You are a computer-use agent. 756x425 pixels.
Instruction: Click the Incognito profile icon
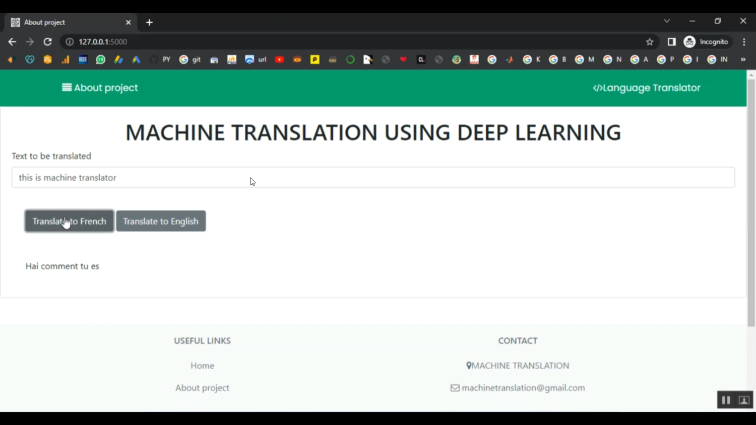pyautogui.click(x=689, y=42)
